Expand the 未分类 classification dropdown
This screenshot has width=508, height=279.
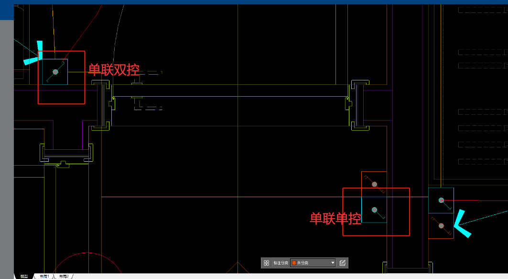[x=313, y=263]
